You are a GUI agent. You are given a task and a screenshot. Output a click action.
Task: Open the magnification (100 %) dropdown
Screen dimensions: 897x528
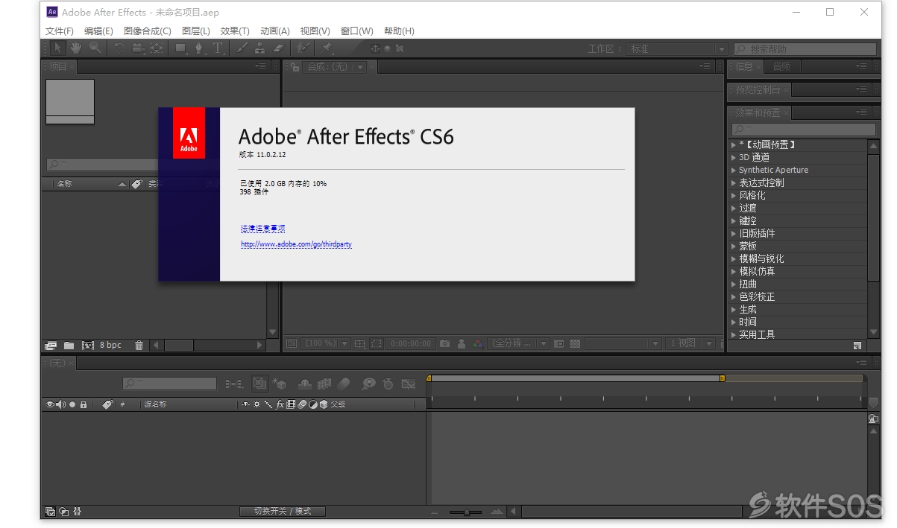tap(327, 343)
